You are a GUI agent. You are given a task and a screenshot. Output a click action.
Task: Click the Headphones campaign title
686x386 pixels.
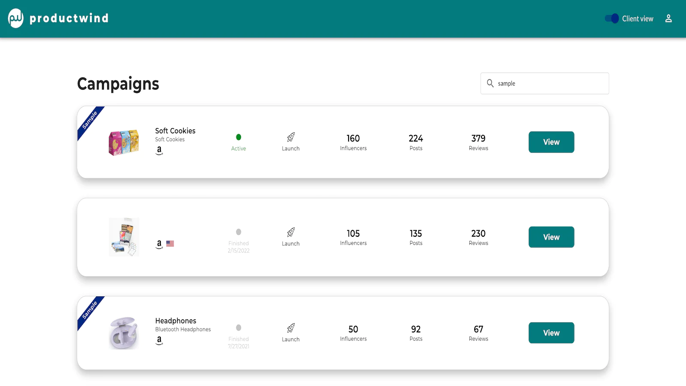tap(175, 321)
